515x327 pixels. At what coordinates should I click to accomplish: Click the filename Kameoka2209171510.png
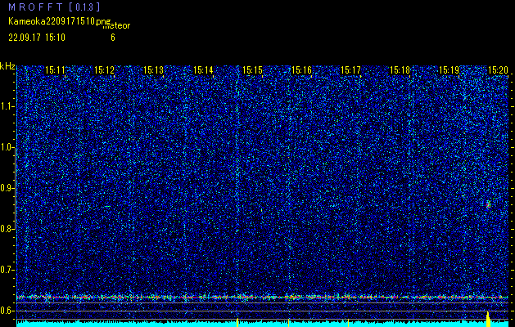(x=61, y=21)
